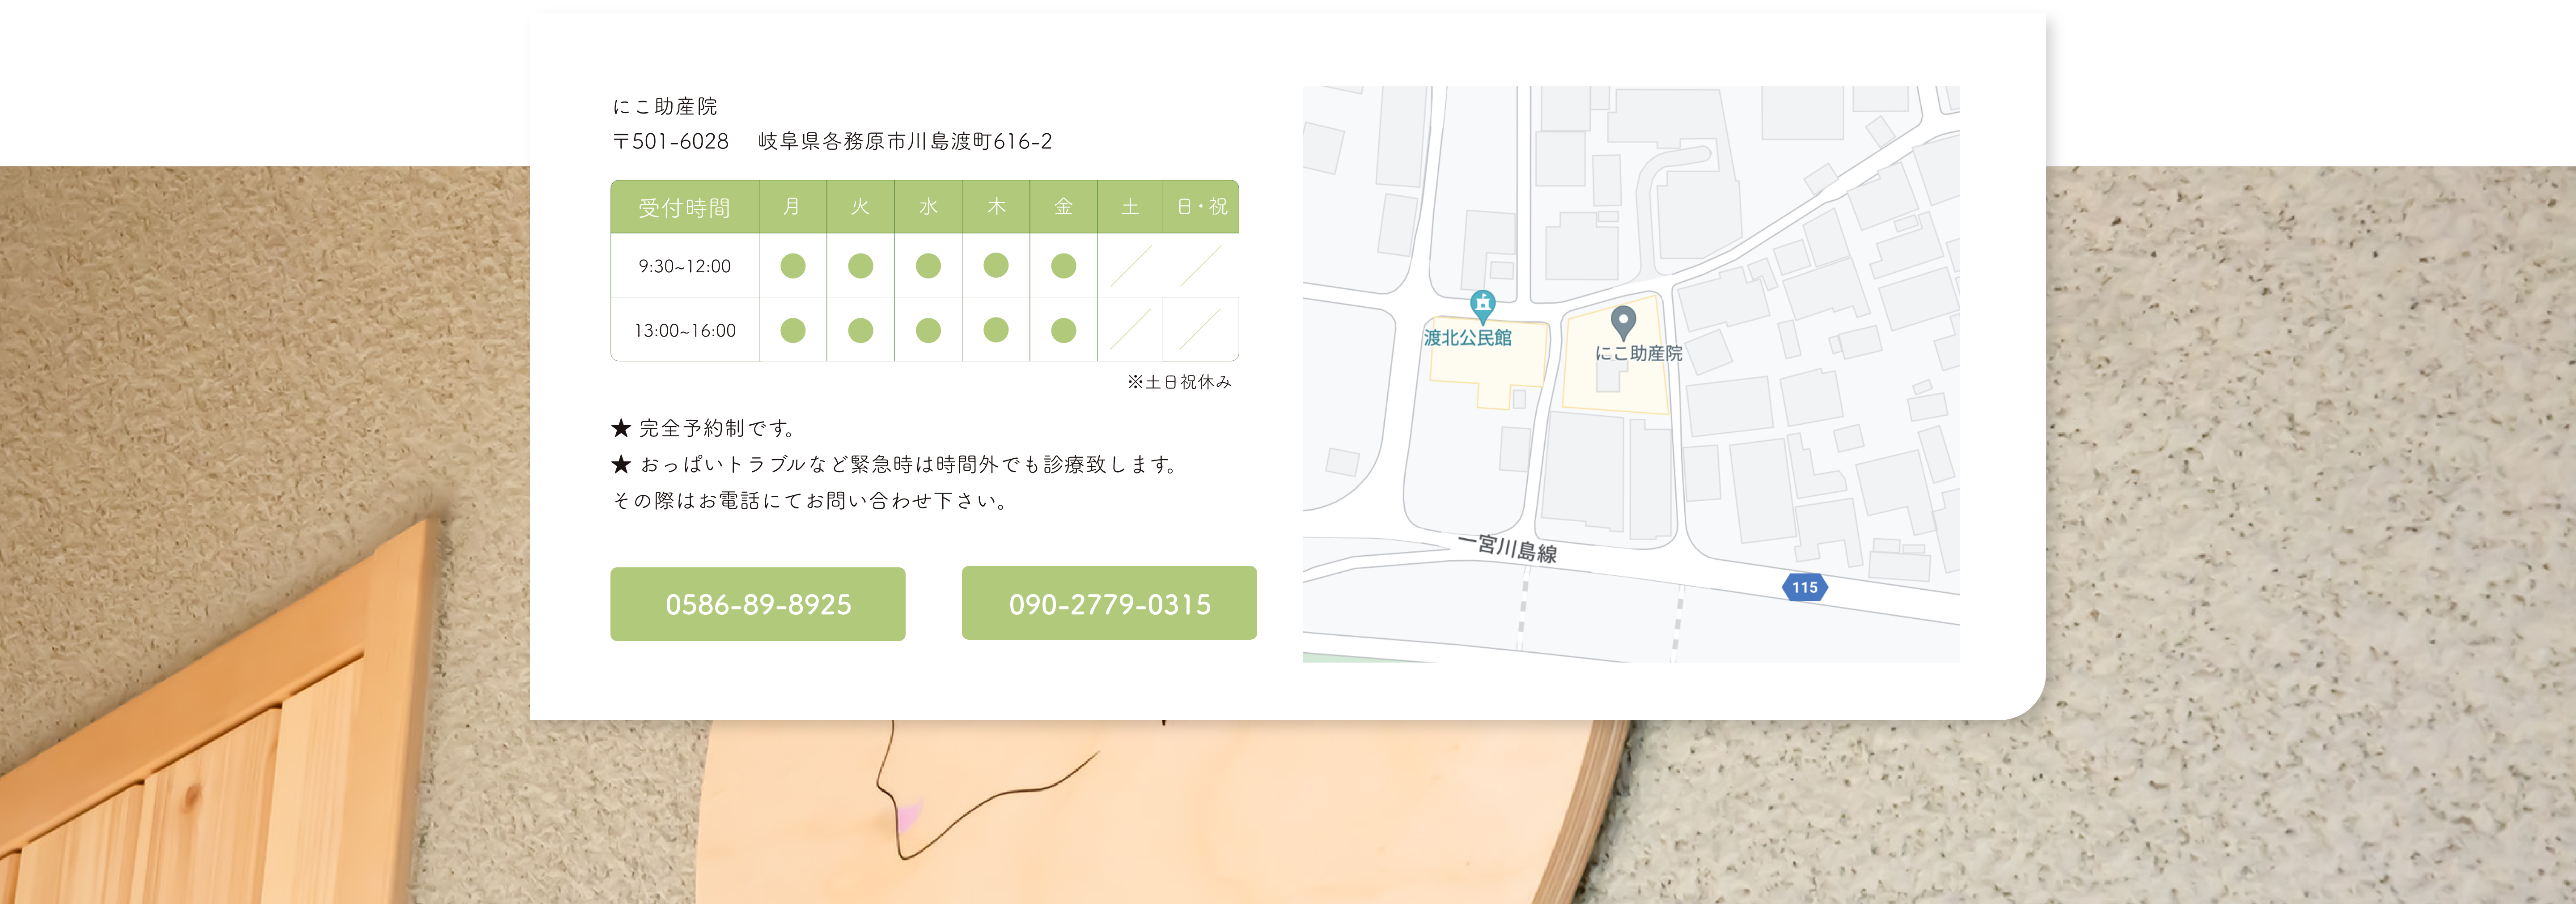The width and height of the screenshot is (2576, 904).
Task: Call the 090-2779-0315 mobile button
Action: point(1109,603)
